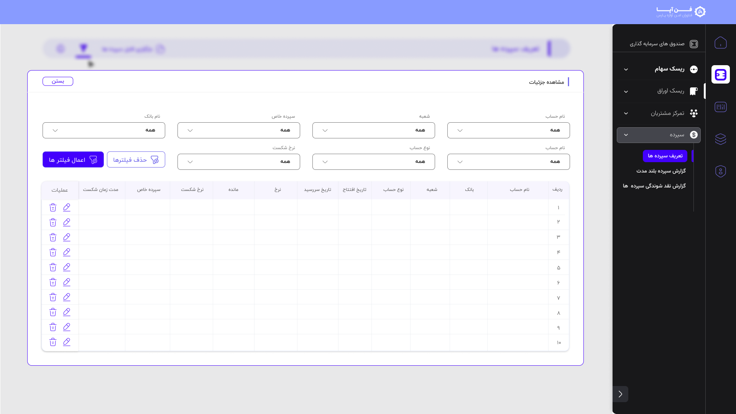Open the نرخ شکست filter dropdown
This screenshot has width=736, height=414.
[x=238, y=162]
